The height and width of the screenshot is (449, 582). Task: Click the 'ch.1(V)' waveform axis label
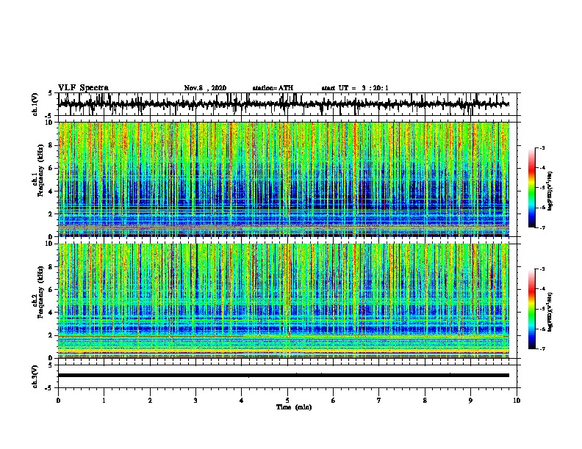35,104
